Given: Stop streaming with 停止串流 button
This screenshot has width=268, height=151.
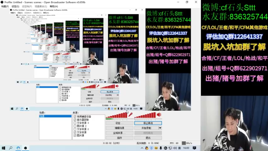Looking at the screenshot, I should [148, 123].
